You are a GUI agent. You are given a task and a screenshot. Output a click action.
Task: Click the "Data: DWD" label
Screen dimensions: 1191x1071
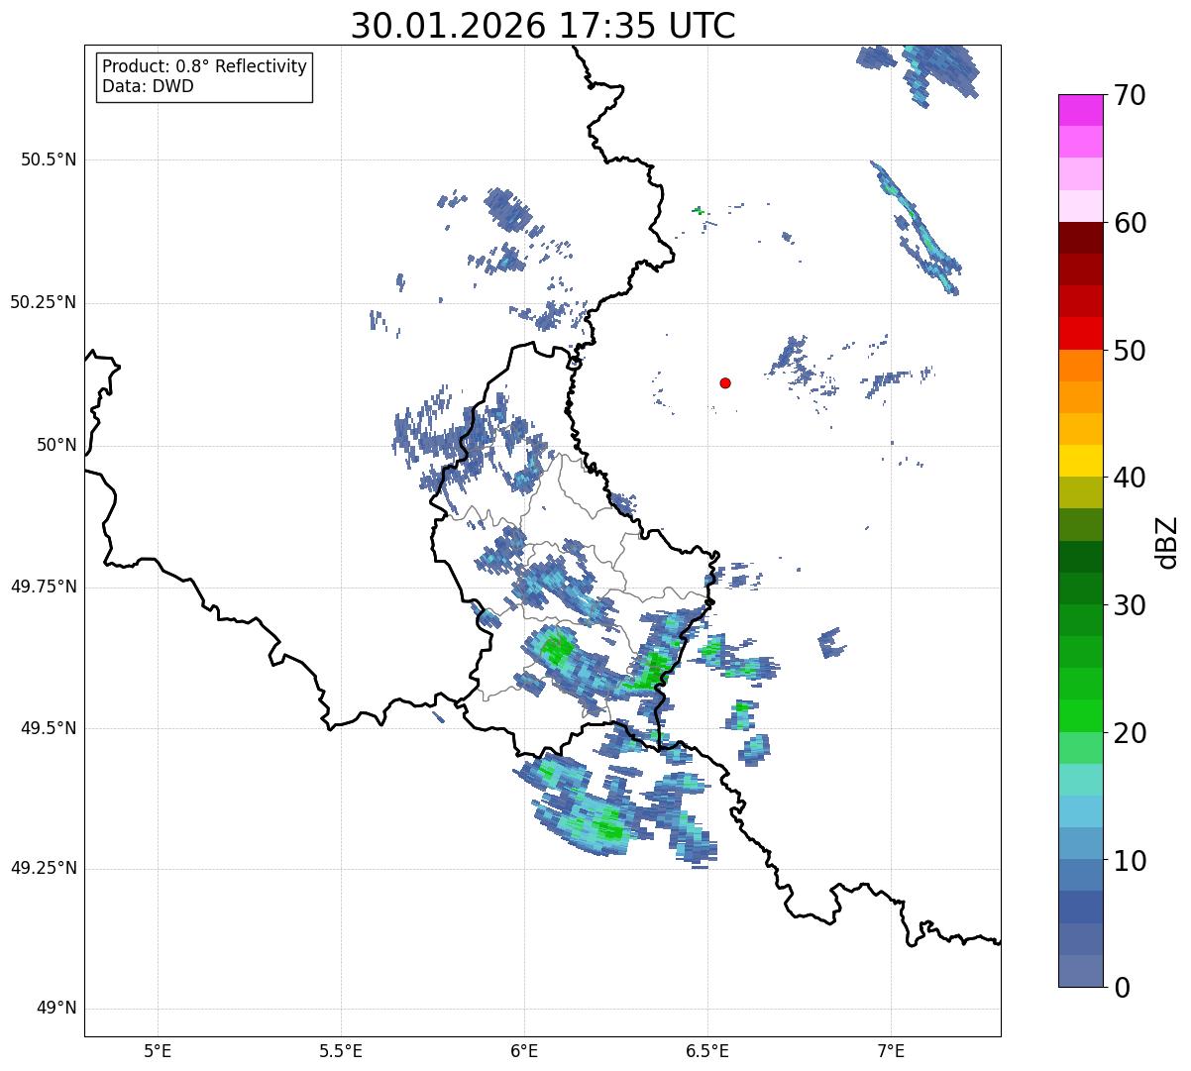click(148, 86)
